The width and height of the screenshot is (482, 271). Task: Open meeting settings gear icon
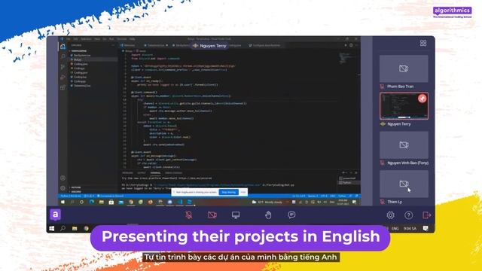(x=390, y=215)
